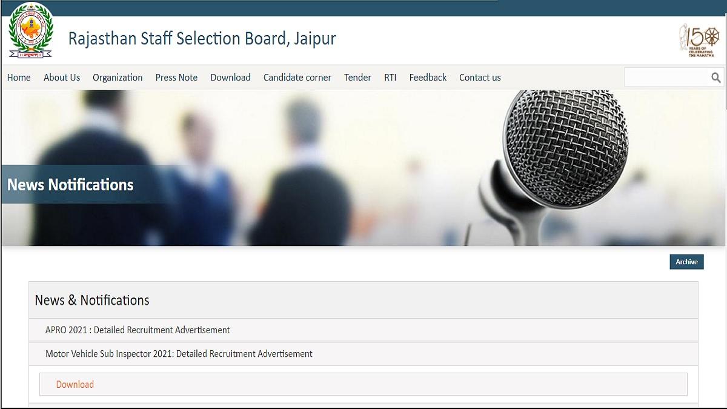Viewport: 727px width, 409px height.
Task: Click the Rajasthan Staff Selection Board, Jaipur title
Action: tap(202, 39)
